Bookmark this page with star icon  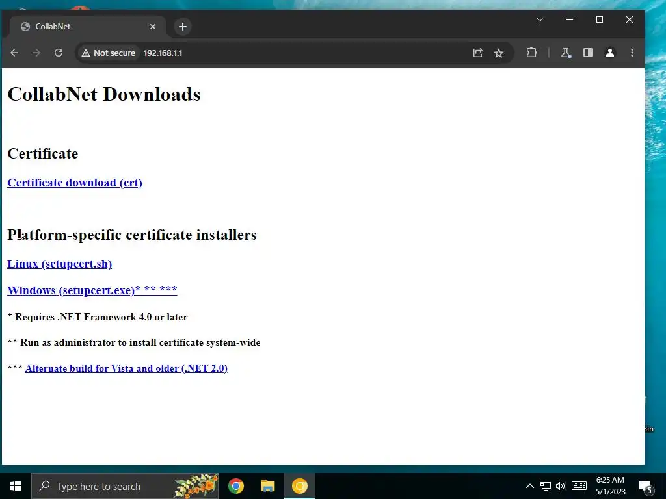499,53
